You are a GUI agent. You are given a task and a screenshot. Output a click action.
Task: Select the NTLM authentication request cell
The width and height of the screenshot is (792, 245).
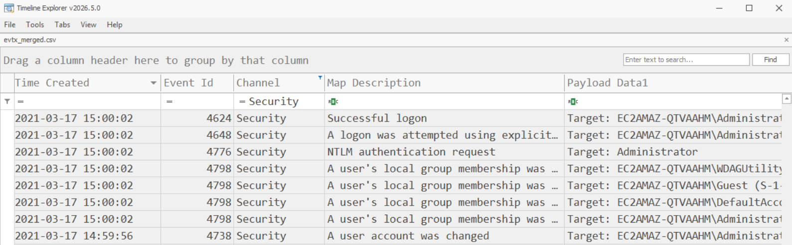click(x=444, y=152)
